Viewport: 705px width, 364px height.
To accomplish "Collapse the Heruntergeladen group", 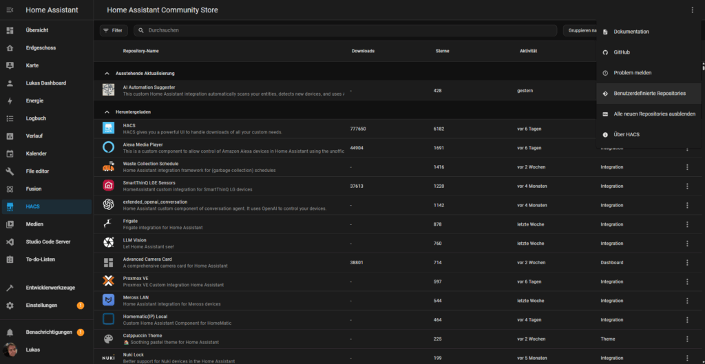I will click(x=107, y=111).
